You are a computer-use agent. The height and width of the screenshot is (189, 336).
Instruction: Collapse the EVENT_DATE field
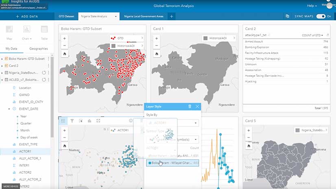(9, 109)
